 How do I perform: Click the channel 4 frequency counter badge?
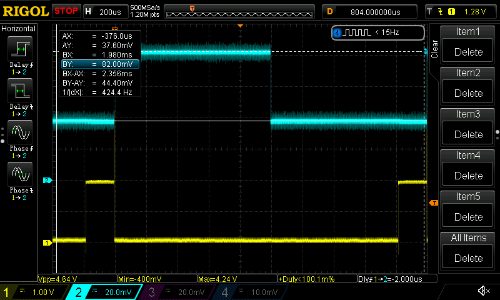click(x=378, y=32)
